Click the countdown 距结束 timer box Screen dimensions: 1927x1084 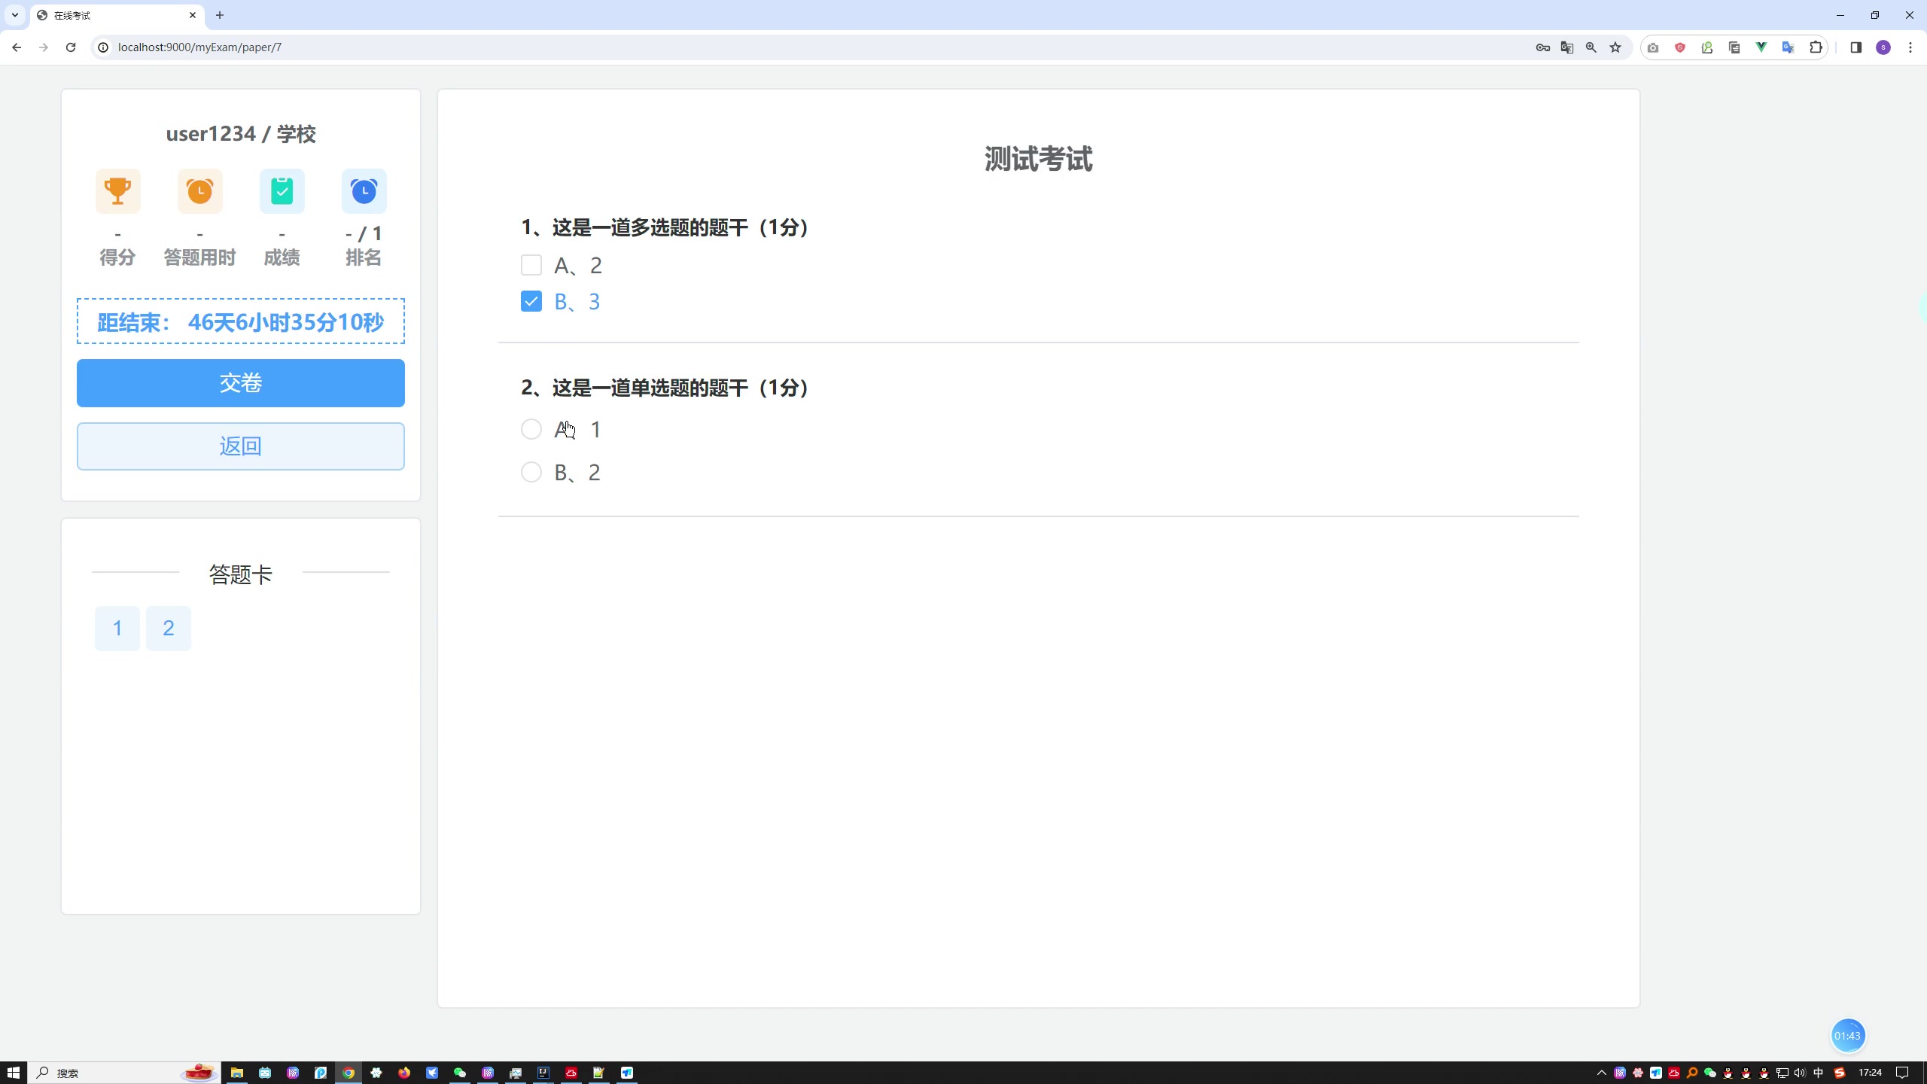point(241,321)
